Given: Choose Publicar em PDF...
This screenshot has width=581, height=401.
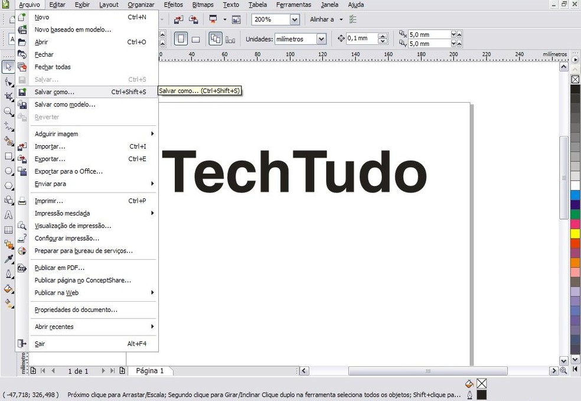Looking at the screenshot, I should (86, 268).
